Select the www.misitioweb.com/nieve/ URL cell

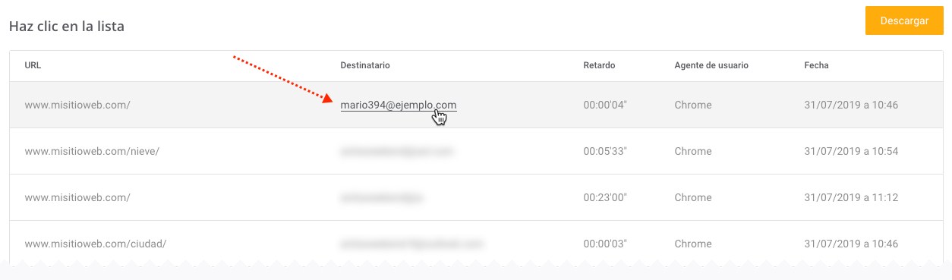click(x=92, y=151)
